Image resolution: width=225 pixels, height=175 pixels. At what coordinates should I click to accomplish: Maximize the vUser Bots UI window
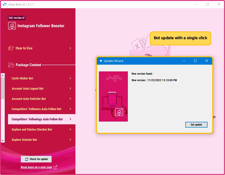tap(208, 4)
